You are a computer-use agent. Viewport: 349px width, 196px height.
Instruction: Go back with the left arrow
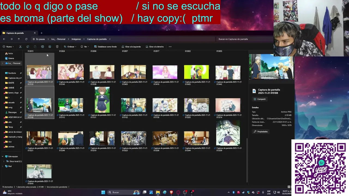[x=4, y=39]
